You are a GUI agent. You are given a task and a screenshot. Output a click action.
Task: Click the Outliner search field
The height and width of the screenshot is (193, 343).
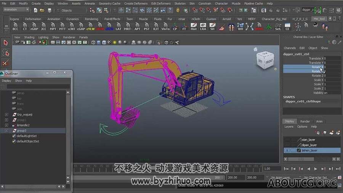(x=38, y=87)
